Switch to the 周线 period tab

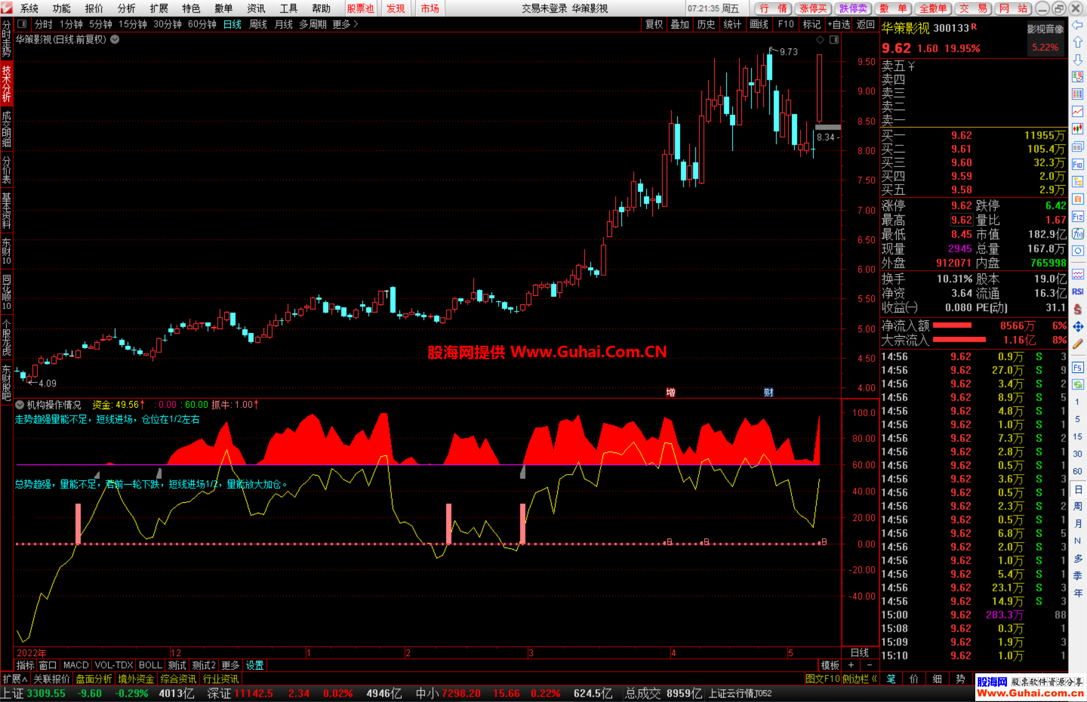pyautogui.click(x=258, y=24)
